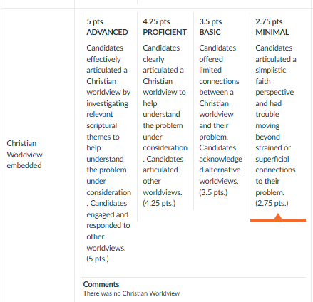Click the '(3.5 pts.)' text in Basic column
The width and height of the screenshot is (313, 302).
[213, 192]
